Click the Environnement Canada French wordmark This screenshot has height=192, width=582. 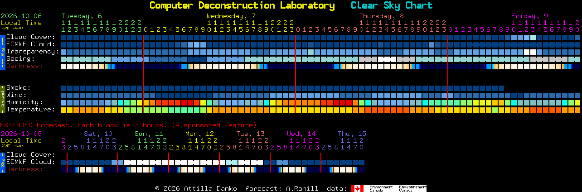(413, 188)
